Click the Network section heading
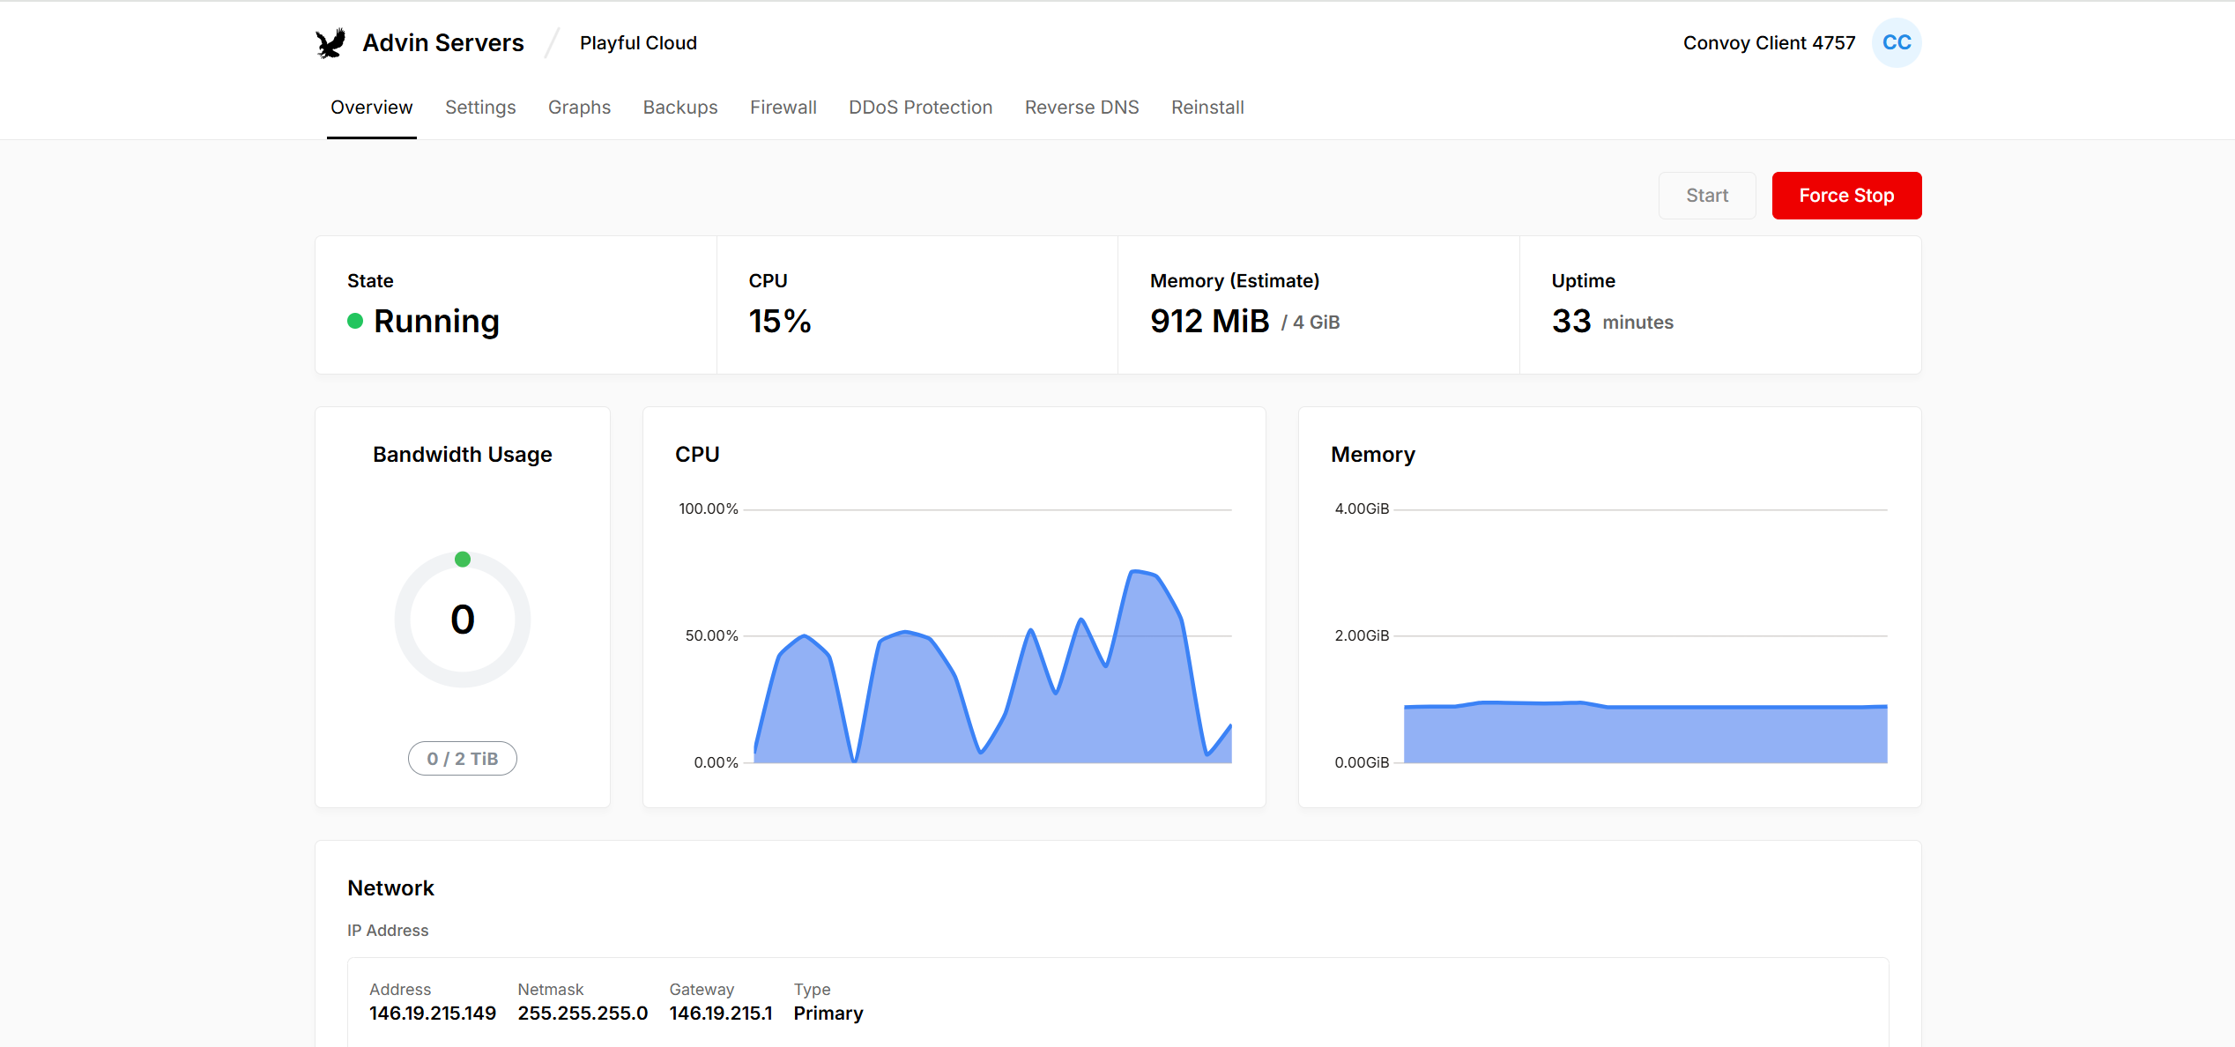Image resolution: width=2235 pixels, height=1047 pixels. pos(390,888)
